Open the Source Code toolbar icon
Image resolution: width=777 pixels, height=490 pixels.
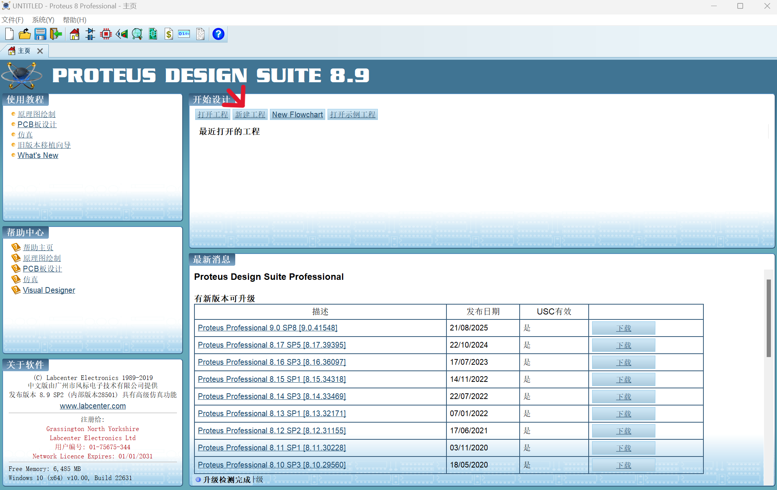184,34
